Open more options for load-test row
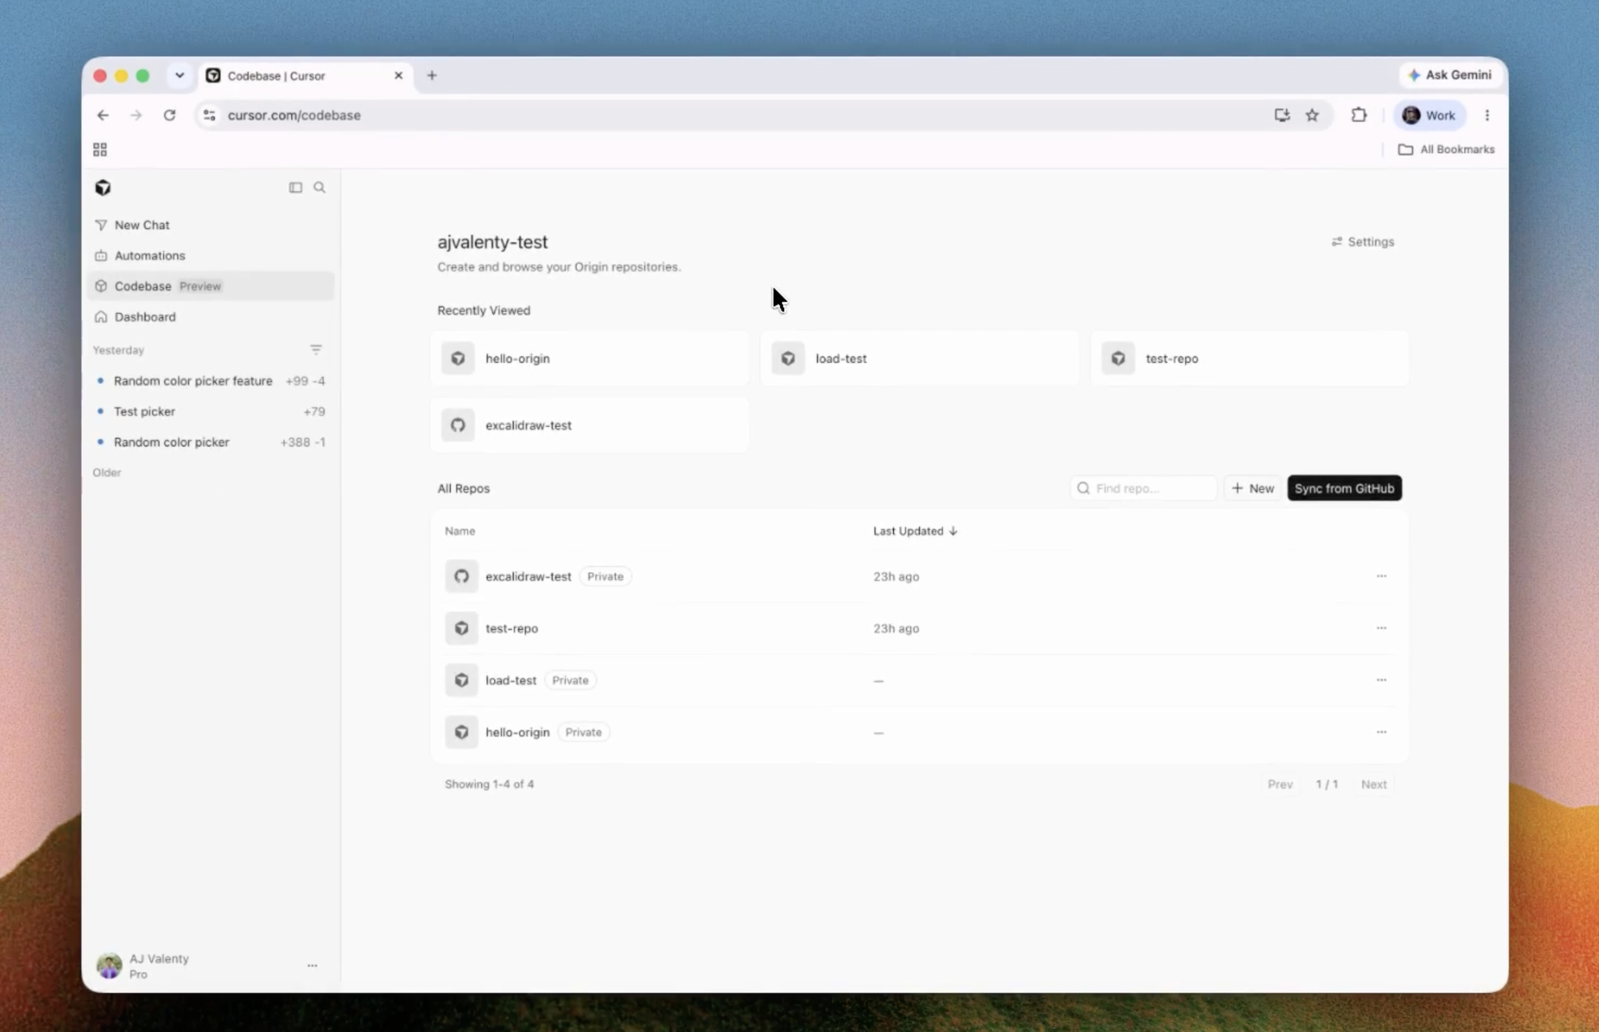 point(1381,680)
